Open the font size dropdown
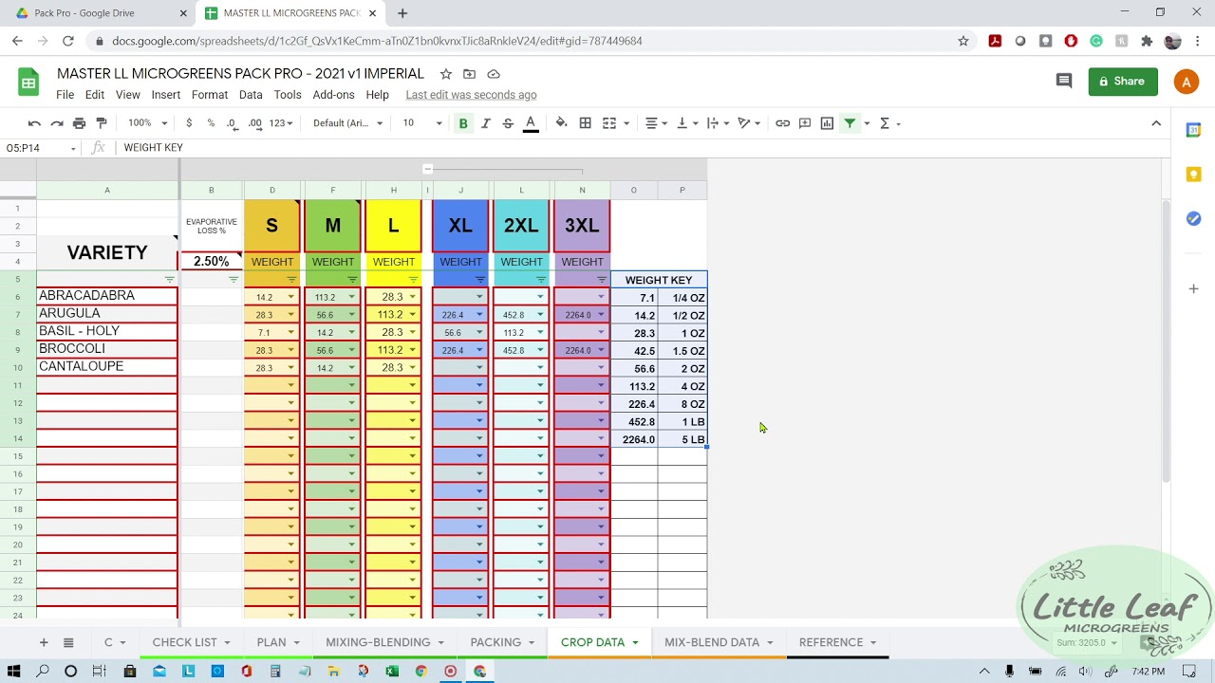 tap(422, 123)
